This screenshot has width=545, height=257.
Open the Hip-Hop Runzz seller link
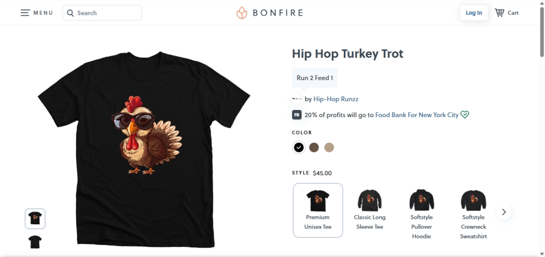click(x=336, y=99)
